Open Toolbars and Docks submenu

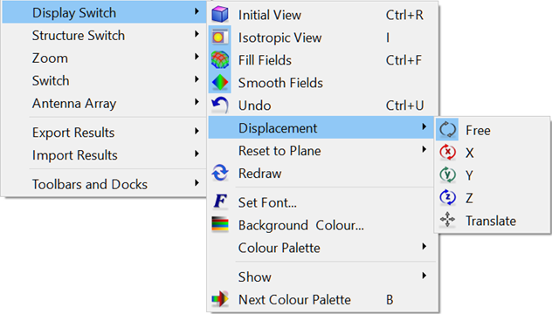point(104,184)
